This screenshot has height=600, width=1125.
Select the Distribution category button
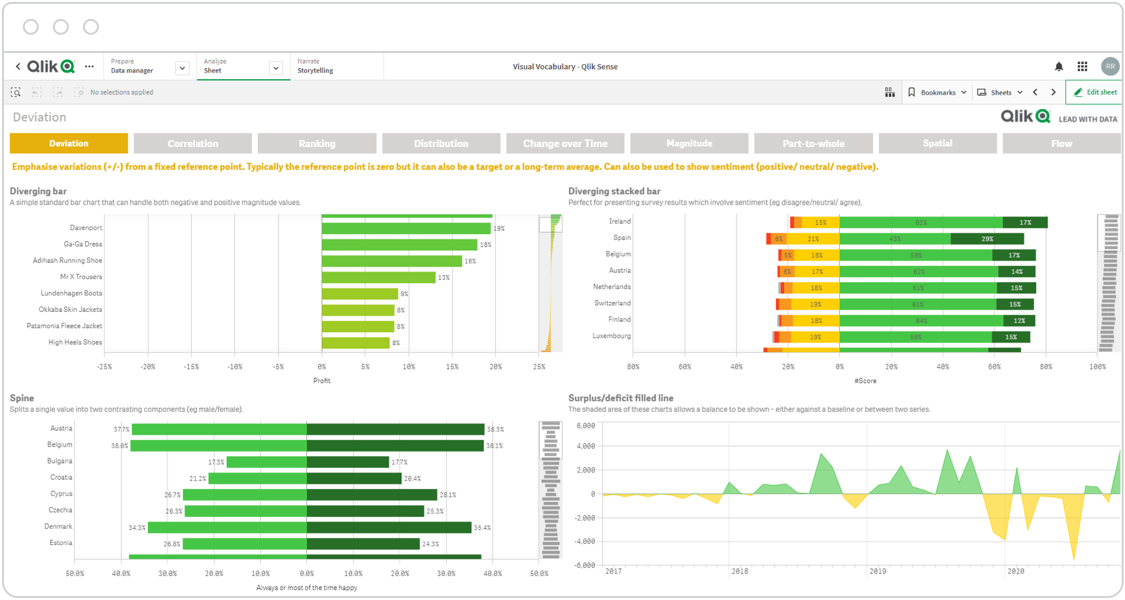coord(441,143)
